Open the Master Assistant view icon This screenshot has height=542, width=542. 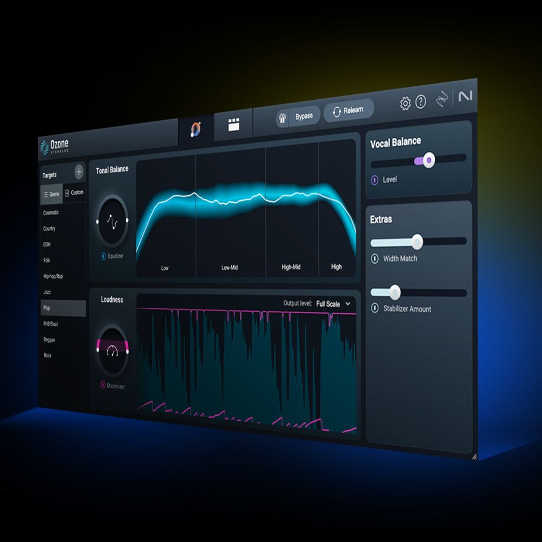pos(195,129)
